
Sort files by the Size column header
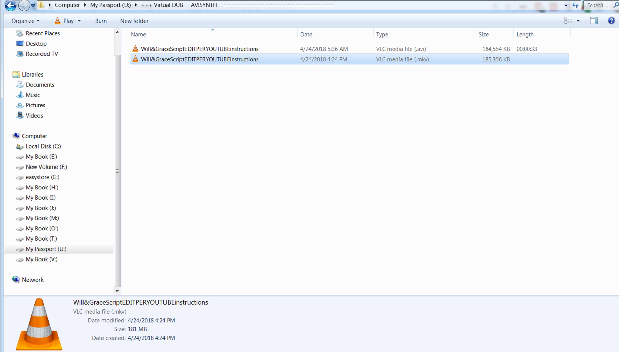tap(483, 34)
